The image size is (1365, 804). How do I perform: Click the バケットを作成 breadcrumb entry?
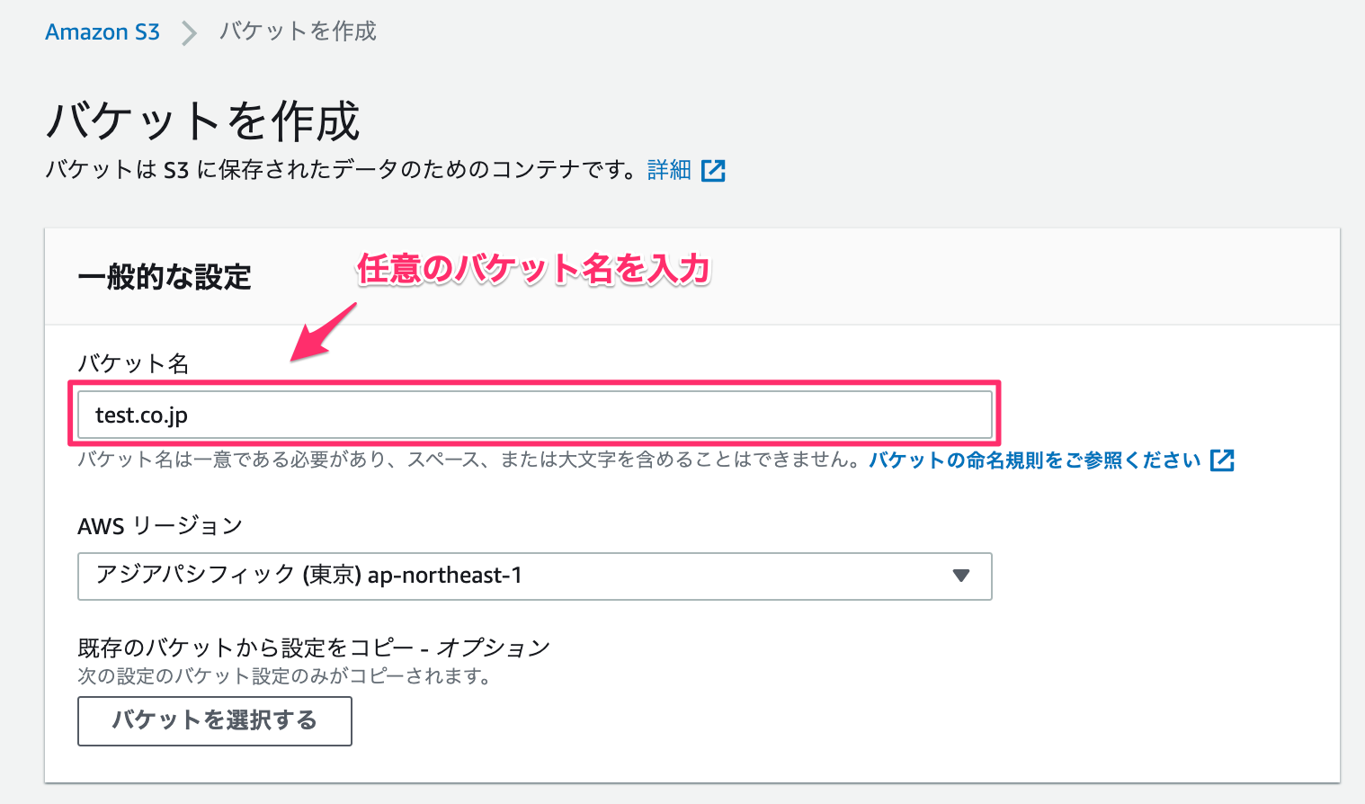296,32
